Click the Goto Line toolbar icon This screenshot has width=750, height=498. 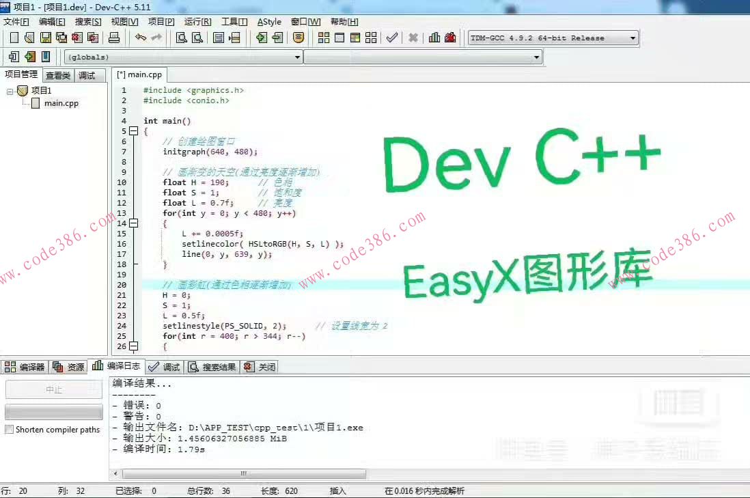[x=234, y=38]
